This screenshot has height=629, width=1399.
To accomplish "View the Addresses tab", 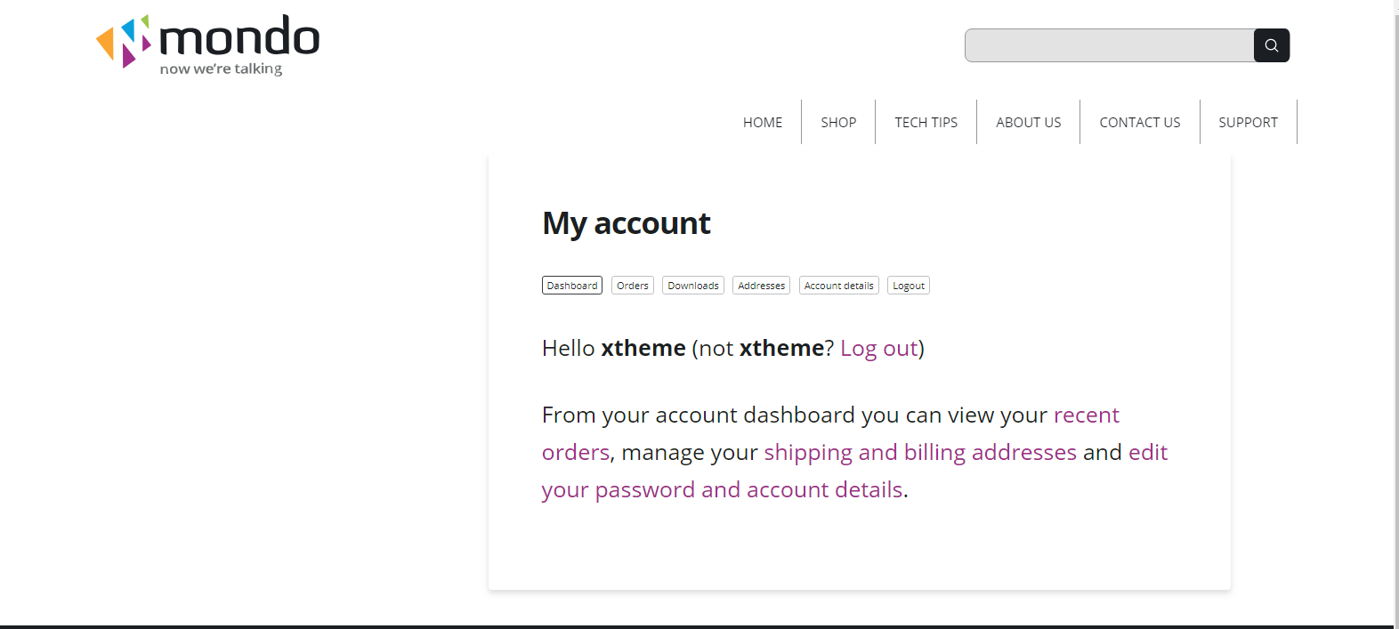I will pyautogui.click(x=761, y=286).
